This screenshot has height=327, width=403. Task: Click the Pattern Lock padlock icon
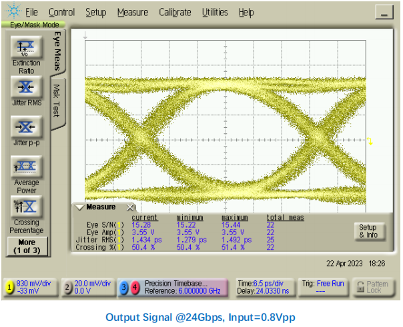[x=360, y=287]
